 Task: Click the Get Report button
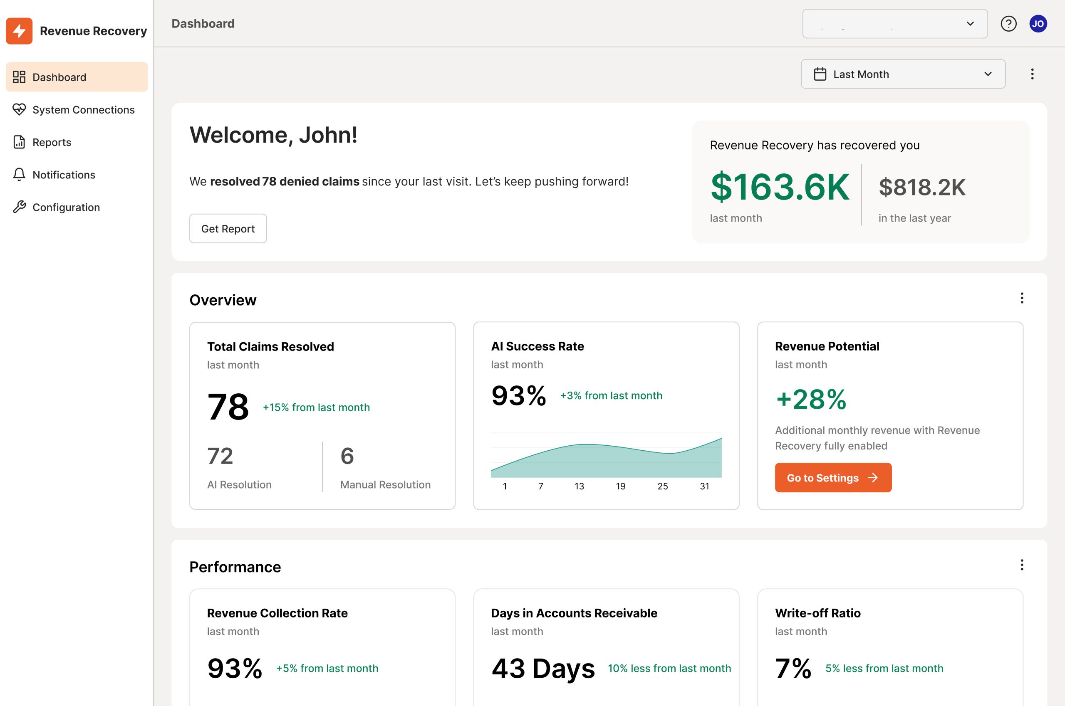(x=228, y=228)
